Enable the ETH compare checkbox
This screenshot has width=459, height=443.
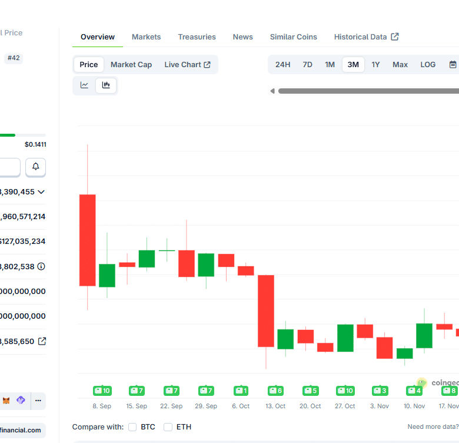[x=168, y=427]
